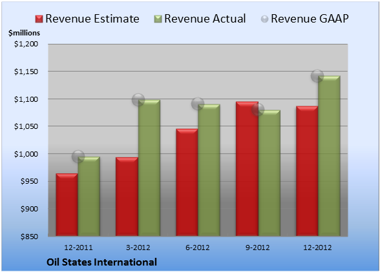Select the green actual bar for 12-2012

click(x=329, y=156)
